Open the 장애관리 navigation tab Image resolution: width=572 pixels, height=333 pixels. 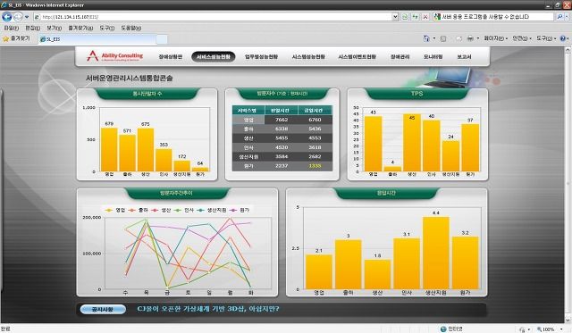point(400,57)
